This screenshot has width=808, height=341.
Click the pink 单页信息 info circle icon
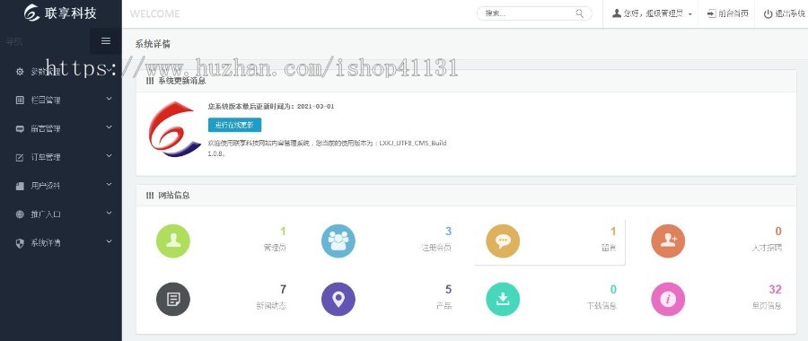pyautogui.click(x=668, y=300)
